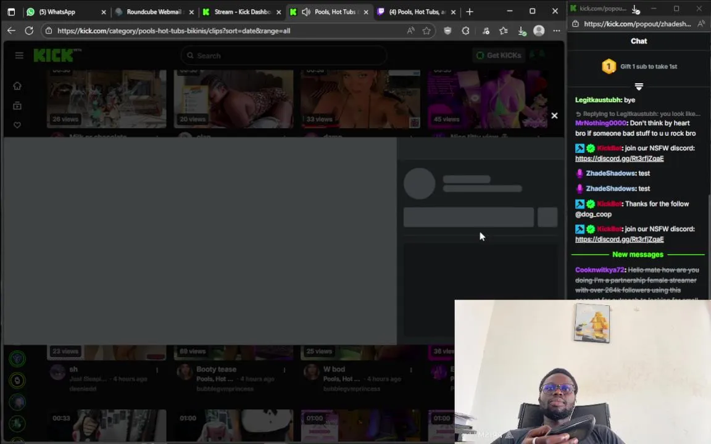Open the 'W bod' clip title

(x=334, y=369)
